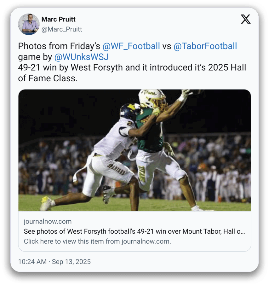Click the journalnow.com domain label

[48, 221]
